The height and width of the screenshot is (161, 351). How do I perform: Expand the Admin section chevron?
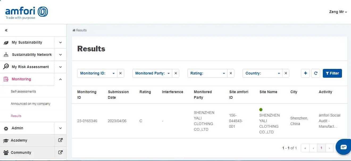tap(60, 128)
